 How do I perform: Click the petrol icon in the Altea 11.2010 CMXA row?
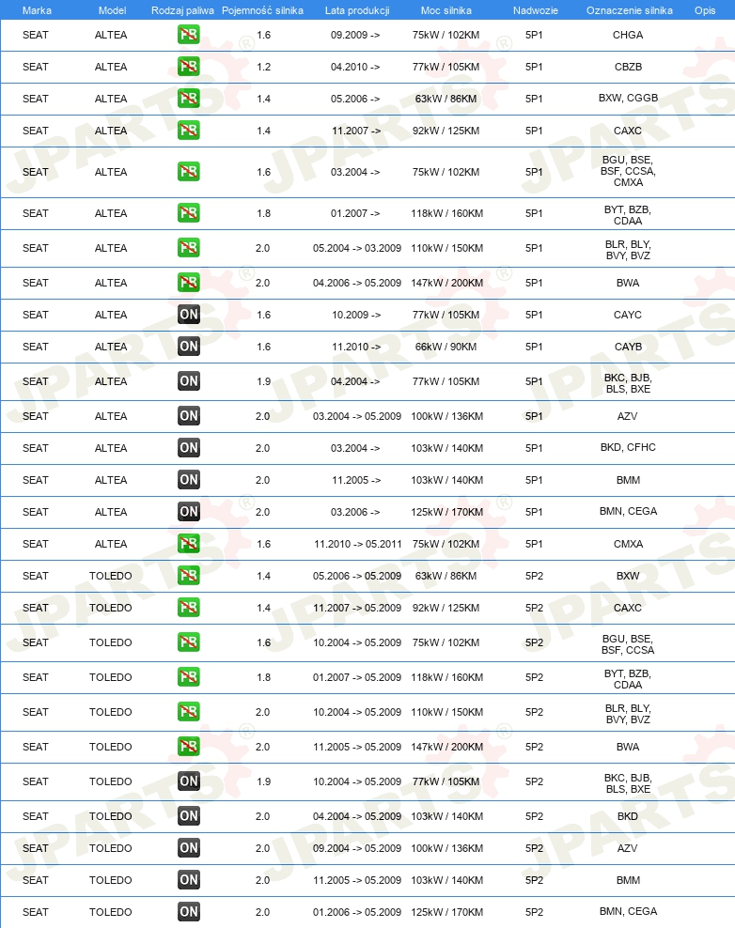click(188, 544)
